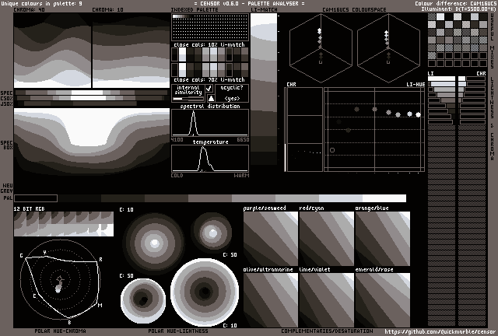Image resolution: width=498 pixels, height=336 pixels.
Task: Click the SPEC BOX wave visualization
Action: (x=92, y=142)
